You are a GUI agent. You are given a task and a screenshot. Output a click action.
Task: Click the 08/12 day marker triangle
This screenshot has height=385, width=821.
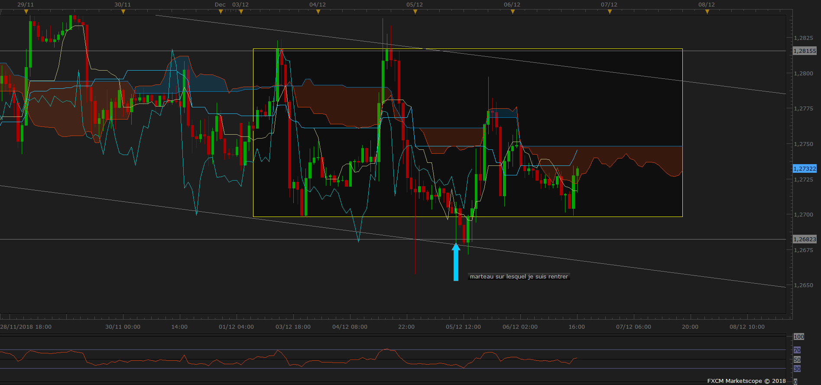pos(707,12)
